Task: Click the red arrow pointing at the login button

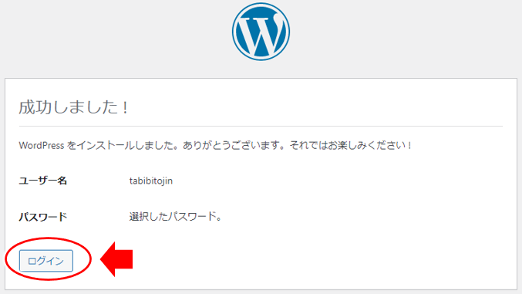Action: pyautogui.click(x=116, y=259)
